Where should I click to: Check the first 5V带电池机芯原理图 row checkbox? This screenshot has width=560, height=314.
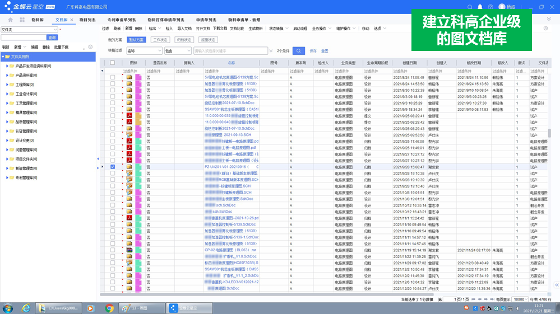point(113,77)
